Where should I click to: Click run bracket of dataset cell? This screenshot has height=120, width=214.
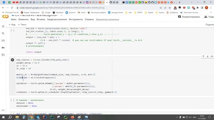(x=12, y=100)
